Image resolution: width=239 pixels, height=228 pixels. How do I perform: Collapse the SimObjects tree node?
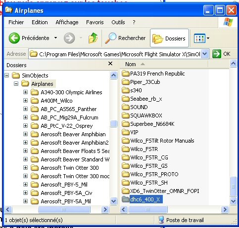(7, 76)
